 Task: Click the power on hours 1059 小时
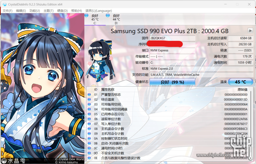coord(241,62)
